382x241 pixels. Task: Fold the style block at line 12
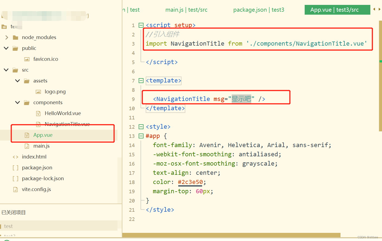click(x=141, y=127)
